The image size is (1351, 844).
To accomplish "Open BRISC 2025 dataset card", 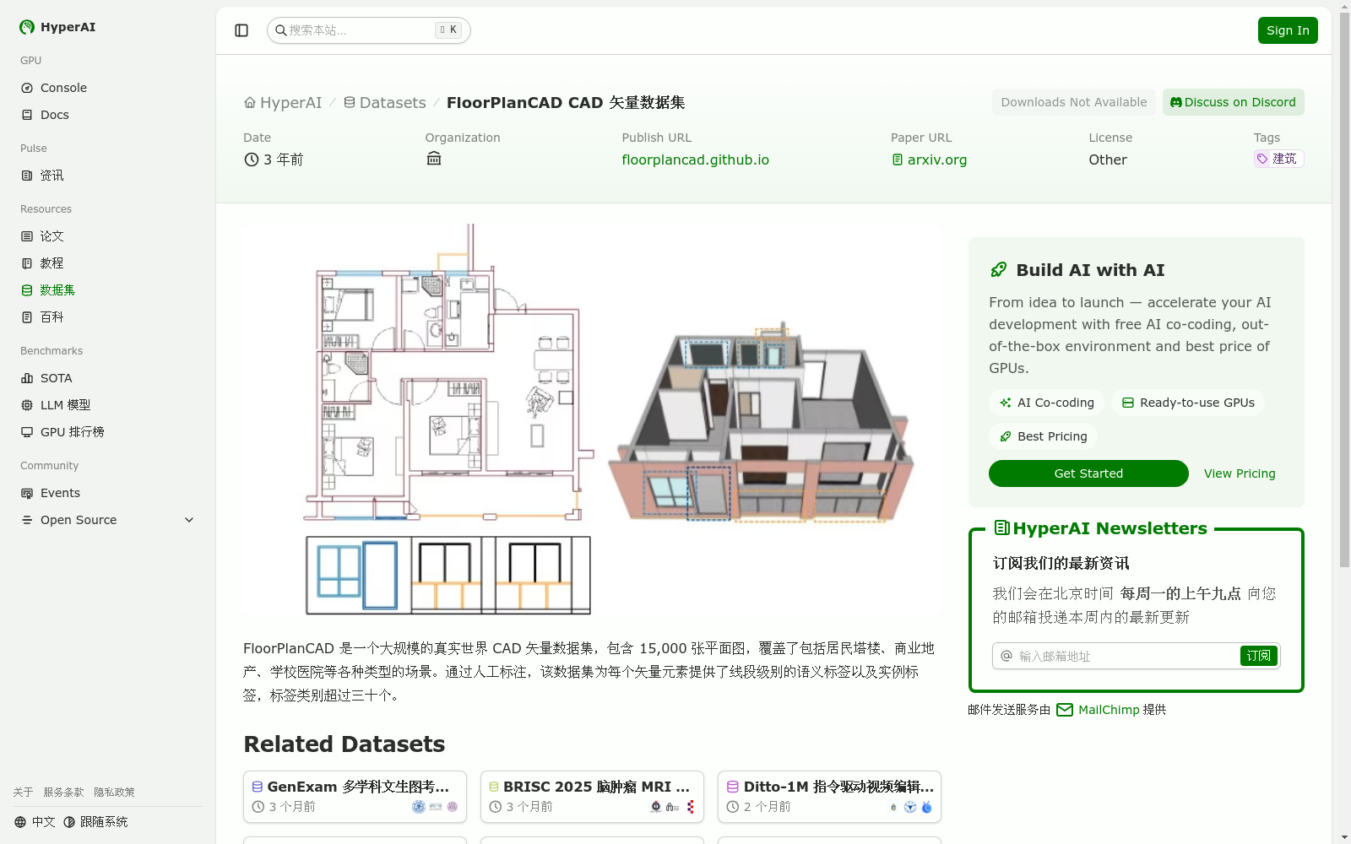I will tap(592, 796).
